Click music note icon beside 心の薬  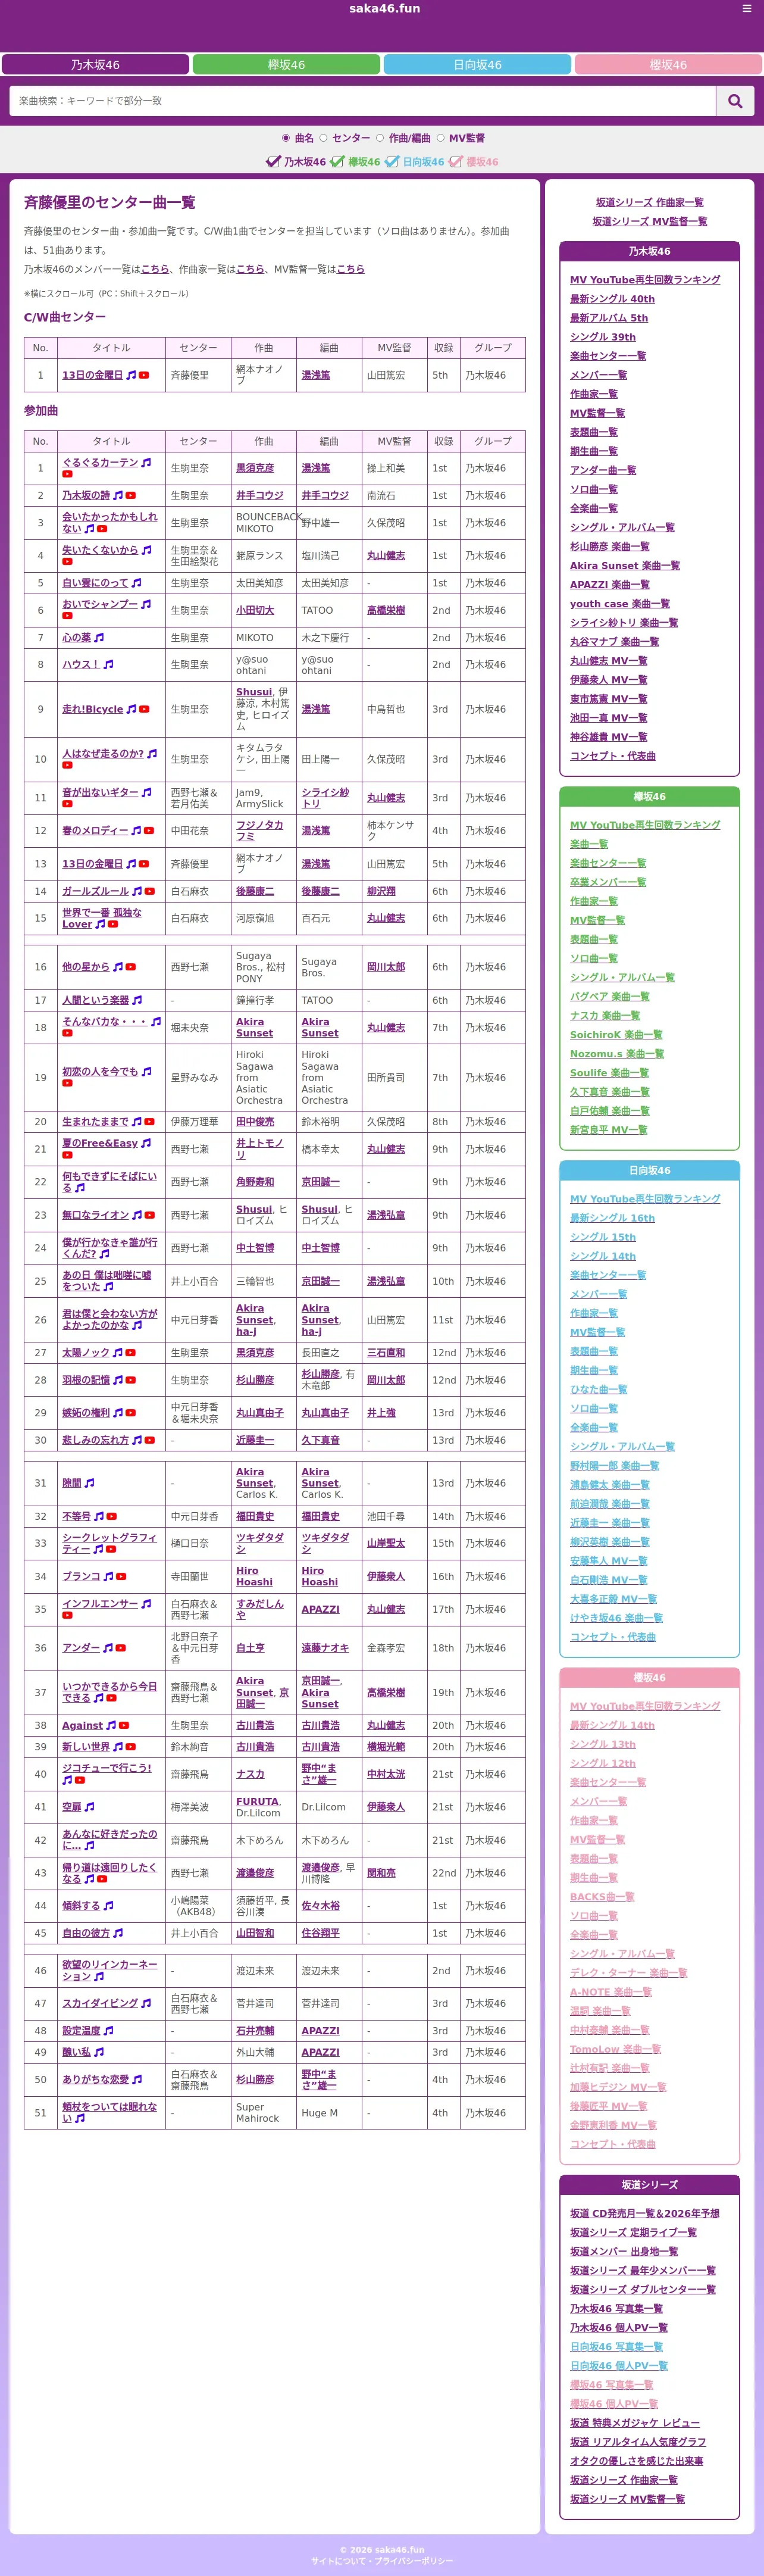pos(99,637)
